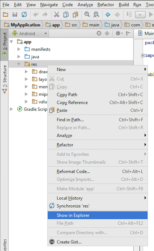Click the Back navigation arrow icon

coord(108,15)
